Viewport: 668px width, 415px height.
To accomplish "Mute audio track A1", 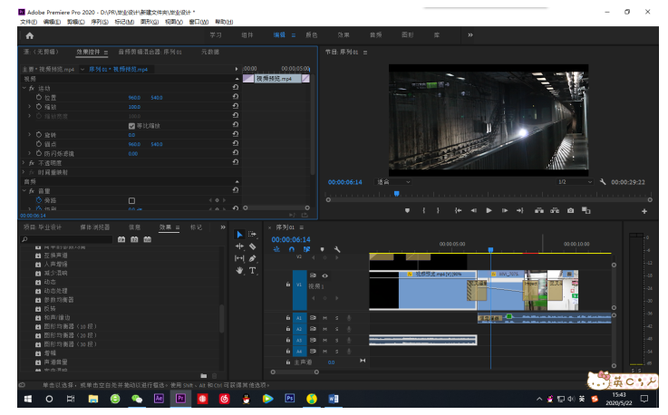I will (x=324, y=318).
